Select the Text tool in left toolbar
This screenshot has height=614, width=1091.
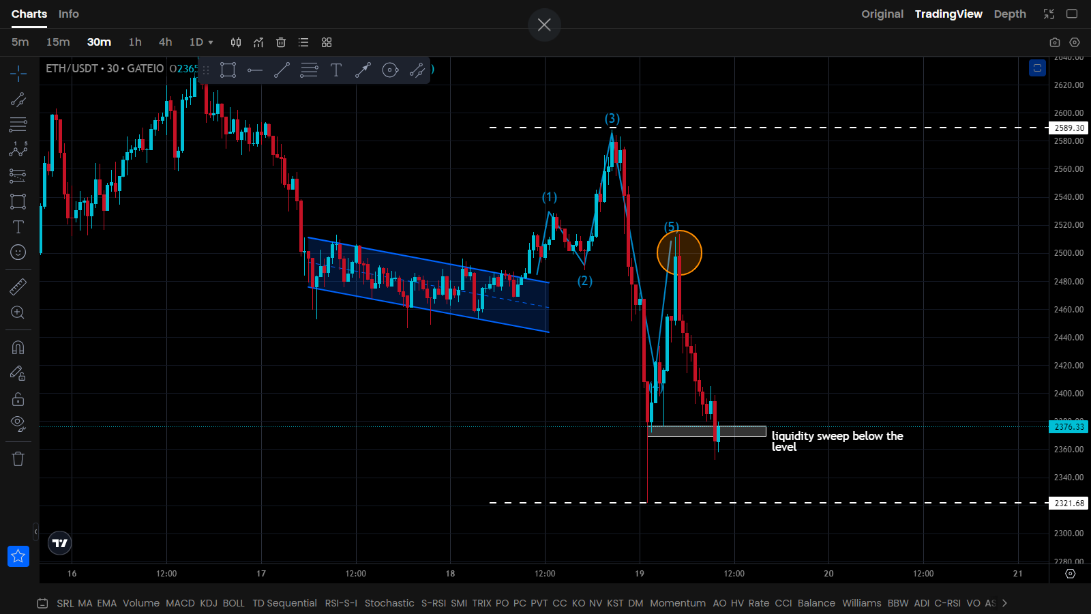[x=18, y=227]
